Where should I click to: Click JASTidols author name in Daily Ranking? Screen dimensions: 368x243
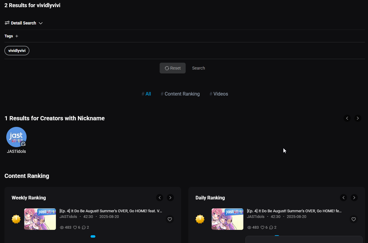click(x=256, y=217)
